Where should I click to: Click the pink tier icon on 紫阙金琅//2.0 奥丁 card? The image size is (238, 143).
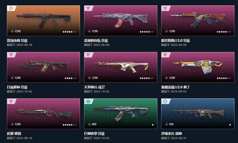pos(165,55)
